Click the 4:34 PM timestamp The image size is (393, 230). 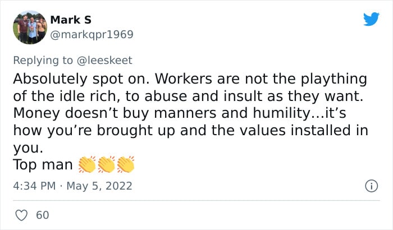pyautogui.click(x=34, y=186)
